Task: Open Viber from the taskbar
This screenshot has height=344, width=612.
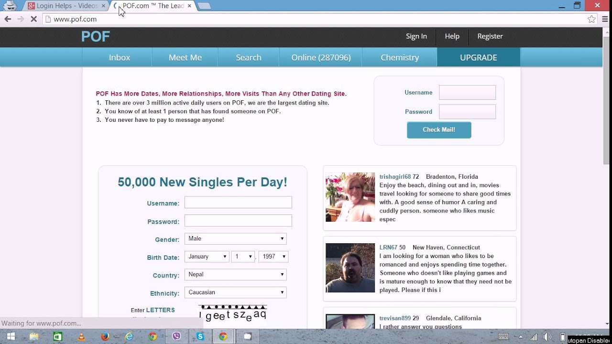Action: tap(176, 336)
